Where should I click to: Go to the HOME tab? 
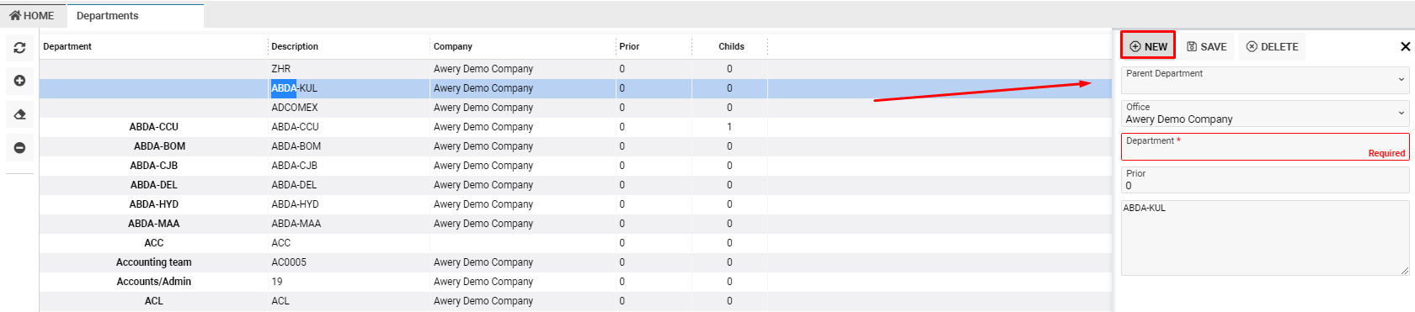(32, 15)
